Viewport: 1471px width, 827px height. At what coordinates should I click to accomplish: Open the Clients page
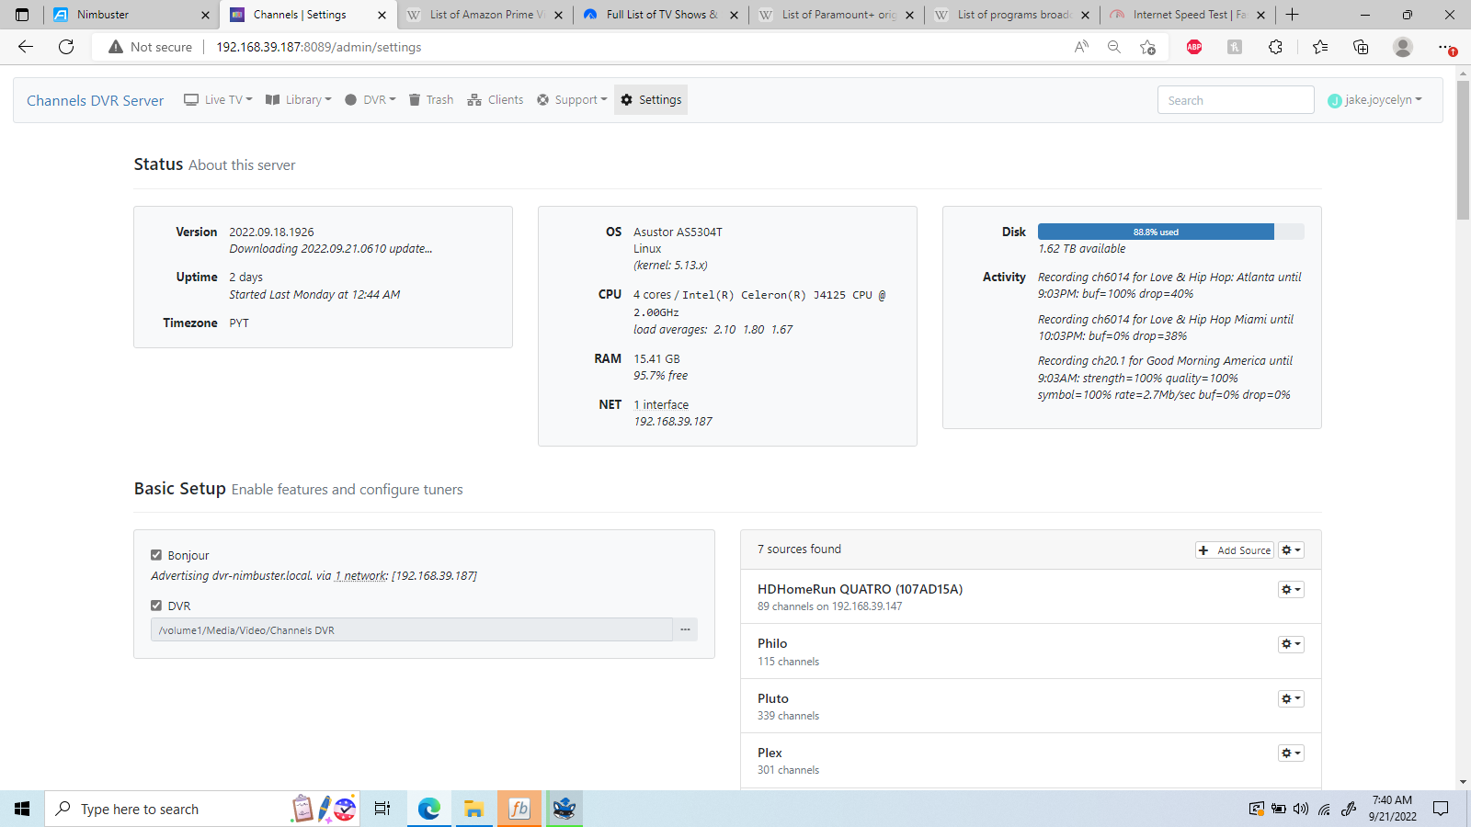496,100
